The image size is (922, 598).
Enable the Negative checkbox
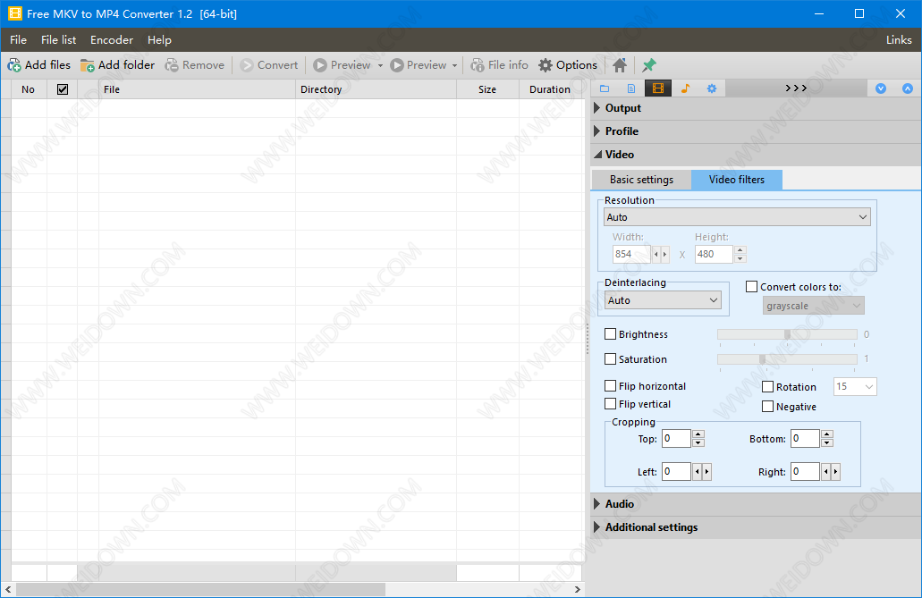pyautogui.click(x=767, y=406)
